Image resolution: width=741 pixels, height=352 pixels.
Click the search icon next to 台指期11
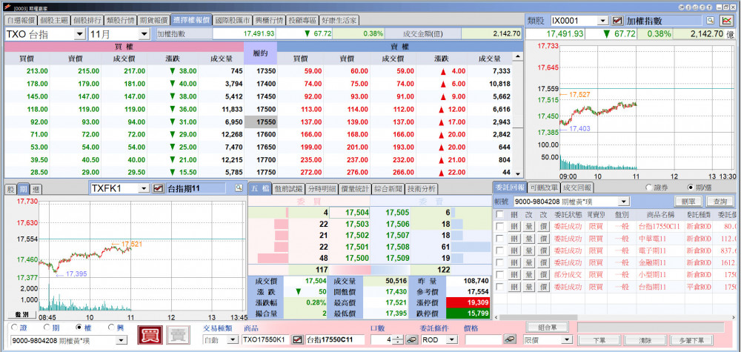point(239,188)
